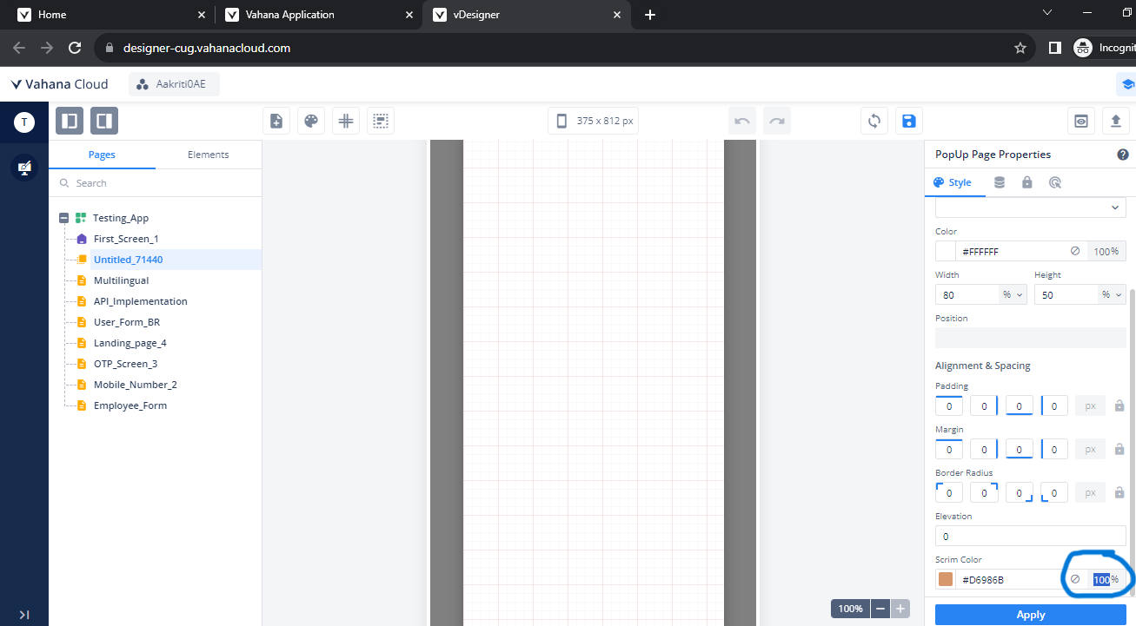The width and height of the screenshot is (1136, 626).
Task: Edit the Padding top value
Action: (x=948, y=405)
